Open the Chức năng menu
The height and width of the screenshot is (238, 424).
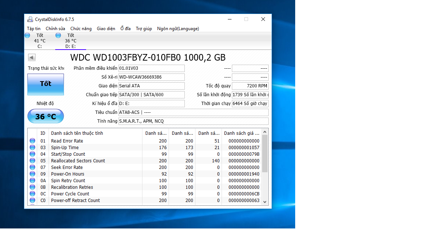[x=81, y=29]
